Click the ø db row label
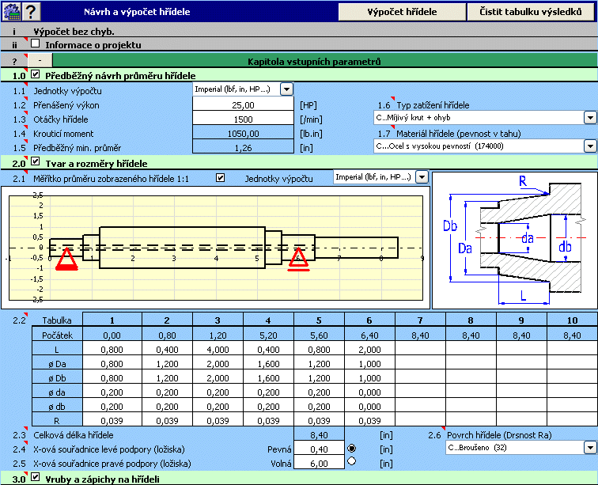Viewport: 598px width, 485px height. click(57, 407)
